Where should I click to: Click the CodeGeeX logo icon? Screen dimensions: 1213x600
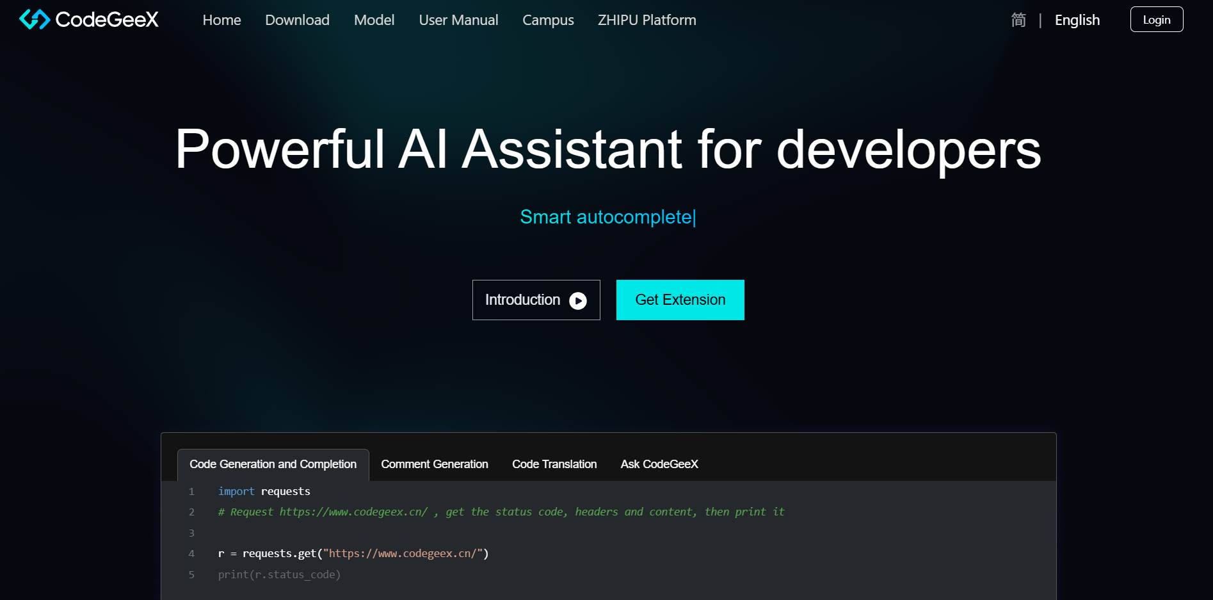coord(35,19)
